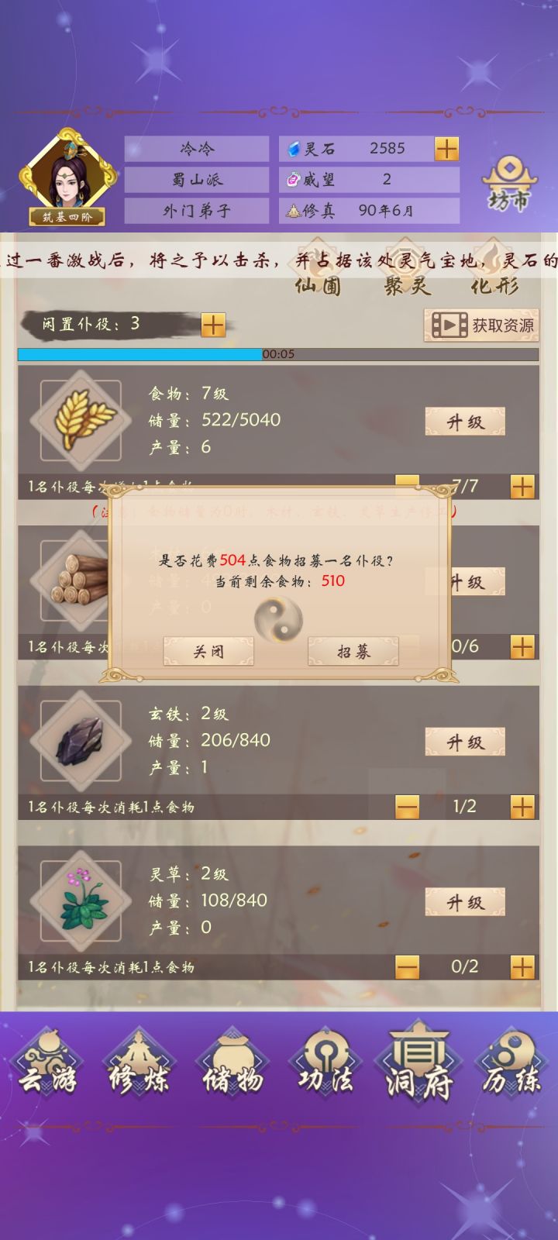Image resolution: width=558 pixels, height=1240 pixels.
Task: Increase idle servants with plus button
Action: 213,325
